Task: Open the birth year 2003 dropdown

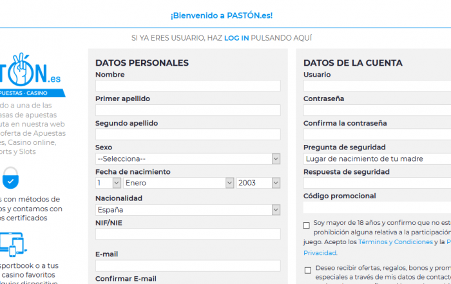Action: coord(258,183)
